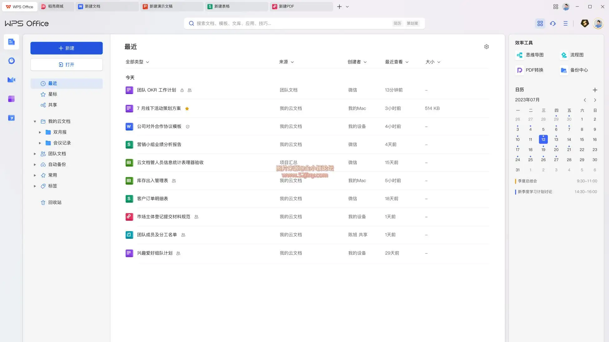This screenshot has width=609, height=342.
Task: Add a calendar event with plus icon
Action: click(x=595, y=90)
